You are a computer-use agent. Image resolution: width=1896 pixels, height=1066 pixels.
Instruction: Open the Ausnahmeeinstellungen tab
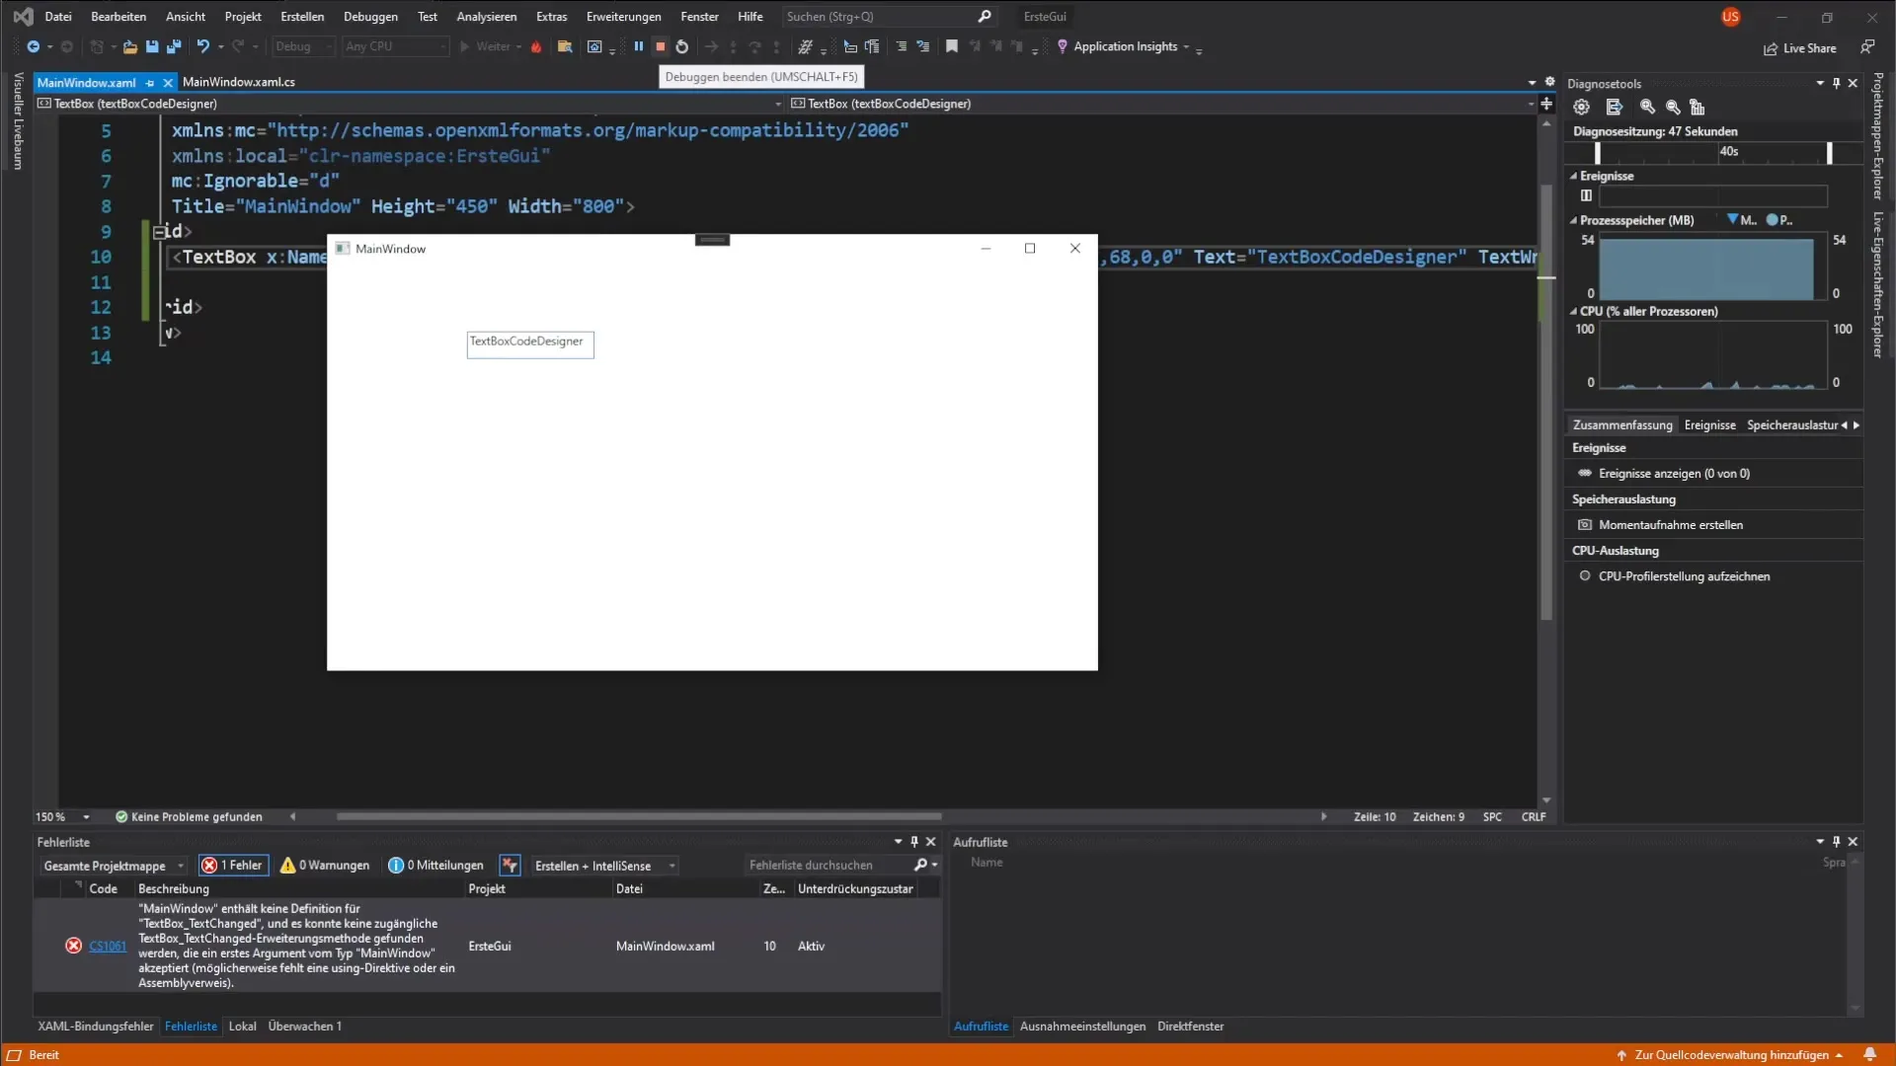coord(1082,1027)
